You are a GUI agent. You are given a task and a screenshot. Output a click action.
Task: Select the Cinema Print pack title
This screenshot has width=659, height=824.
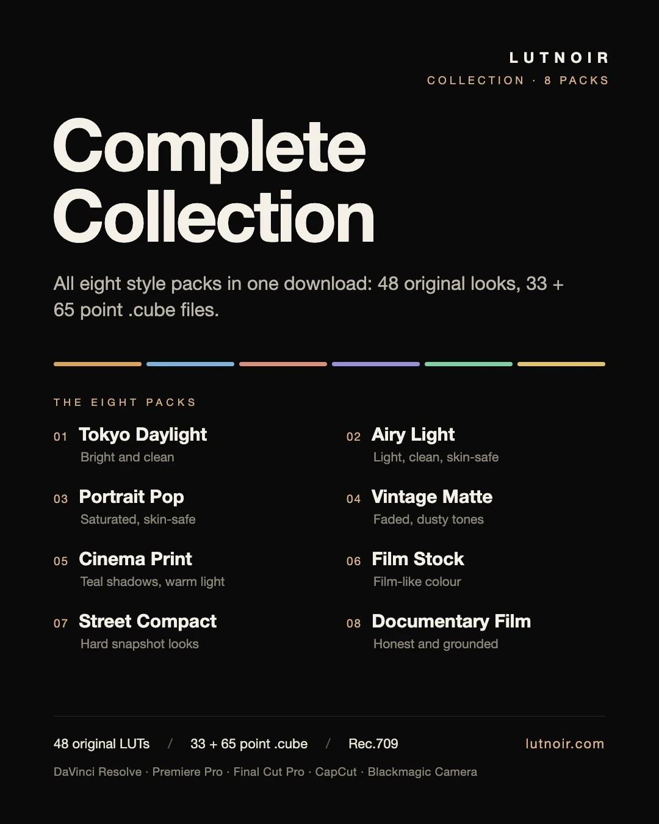tap(135, 559)
